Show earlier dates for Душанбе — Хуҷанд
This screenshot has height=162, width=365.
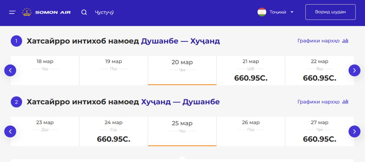[10, 70]
